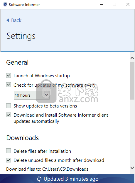Uncheck Check for updates of my software
The width and height of the screenshot is (135, 183).
pyautogui.click(x=9, y=85)
